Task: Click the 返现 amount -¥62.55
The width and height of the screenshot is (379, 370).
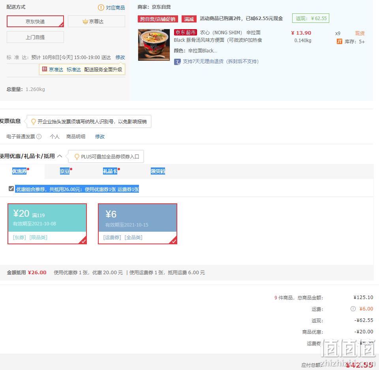Action: coord(364,320)
